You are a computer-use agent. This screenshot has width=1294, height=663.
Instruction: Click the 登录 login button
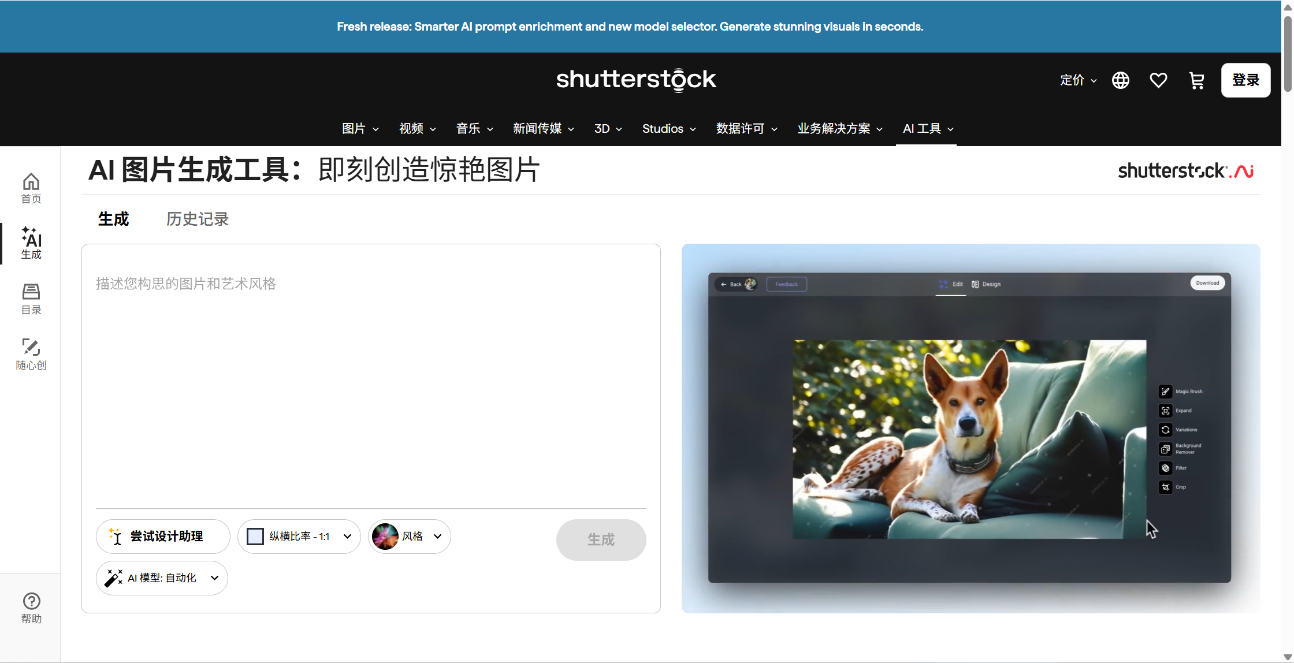[x=1245, y=80]
